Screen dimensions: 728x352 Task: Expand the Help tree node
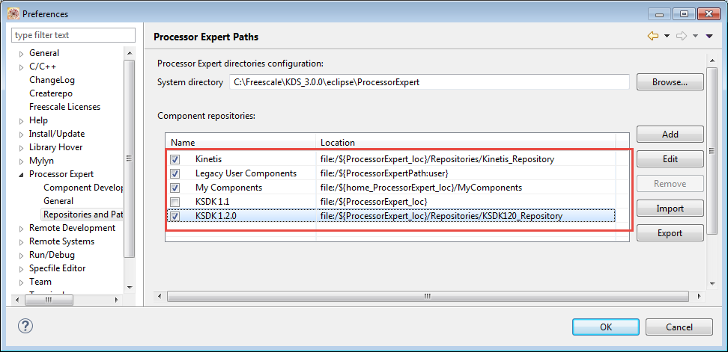coord(21,121)
